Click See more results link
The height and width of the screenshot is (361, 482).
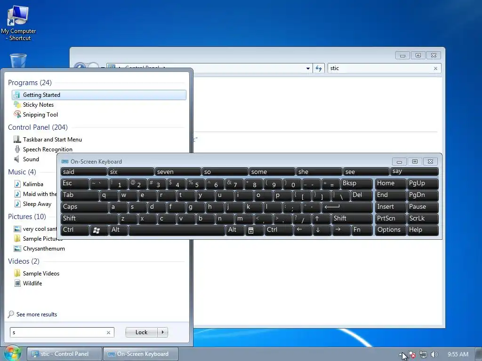37,314
